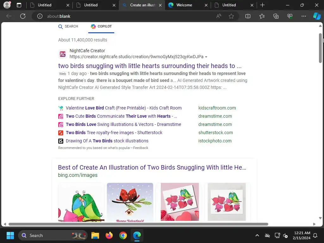Image resolution: width=324 pixels, height=243 pixels.
Task: Open the Favorites list icon
Action: click(x=262, y=16)
